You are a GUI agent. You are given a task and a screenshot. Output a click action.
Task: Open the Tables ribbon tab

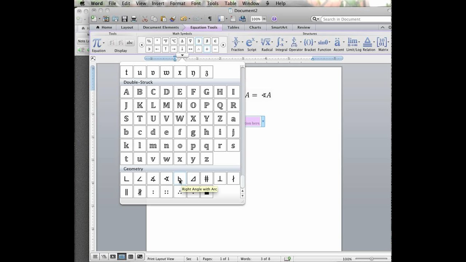pos(233,27)
